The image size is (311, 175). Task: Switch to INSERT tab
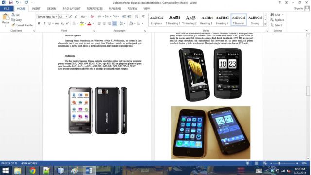tap(36, 9)
